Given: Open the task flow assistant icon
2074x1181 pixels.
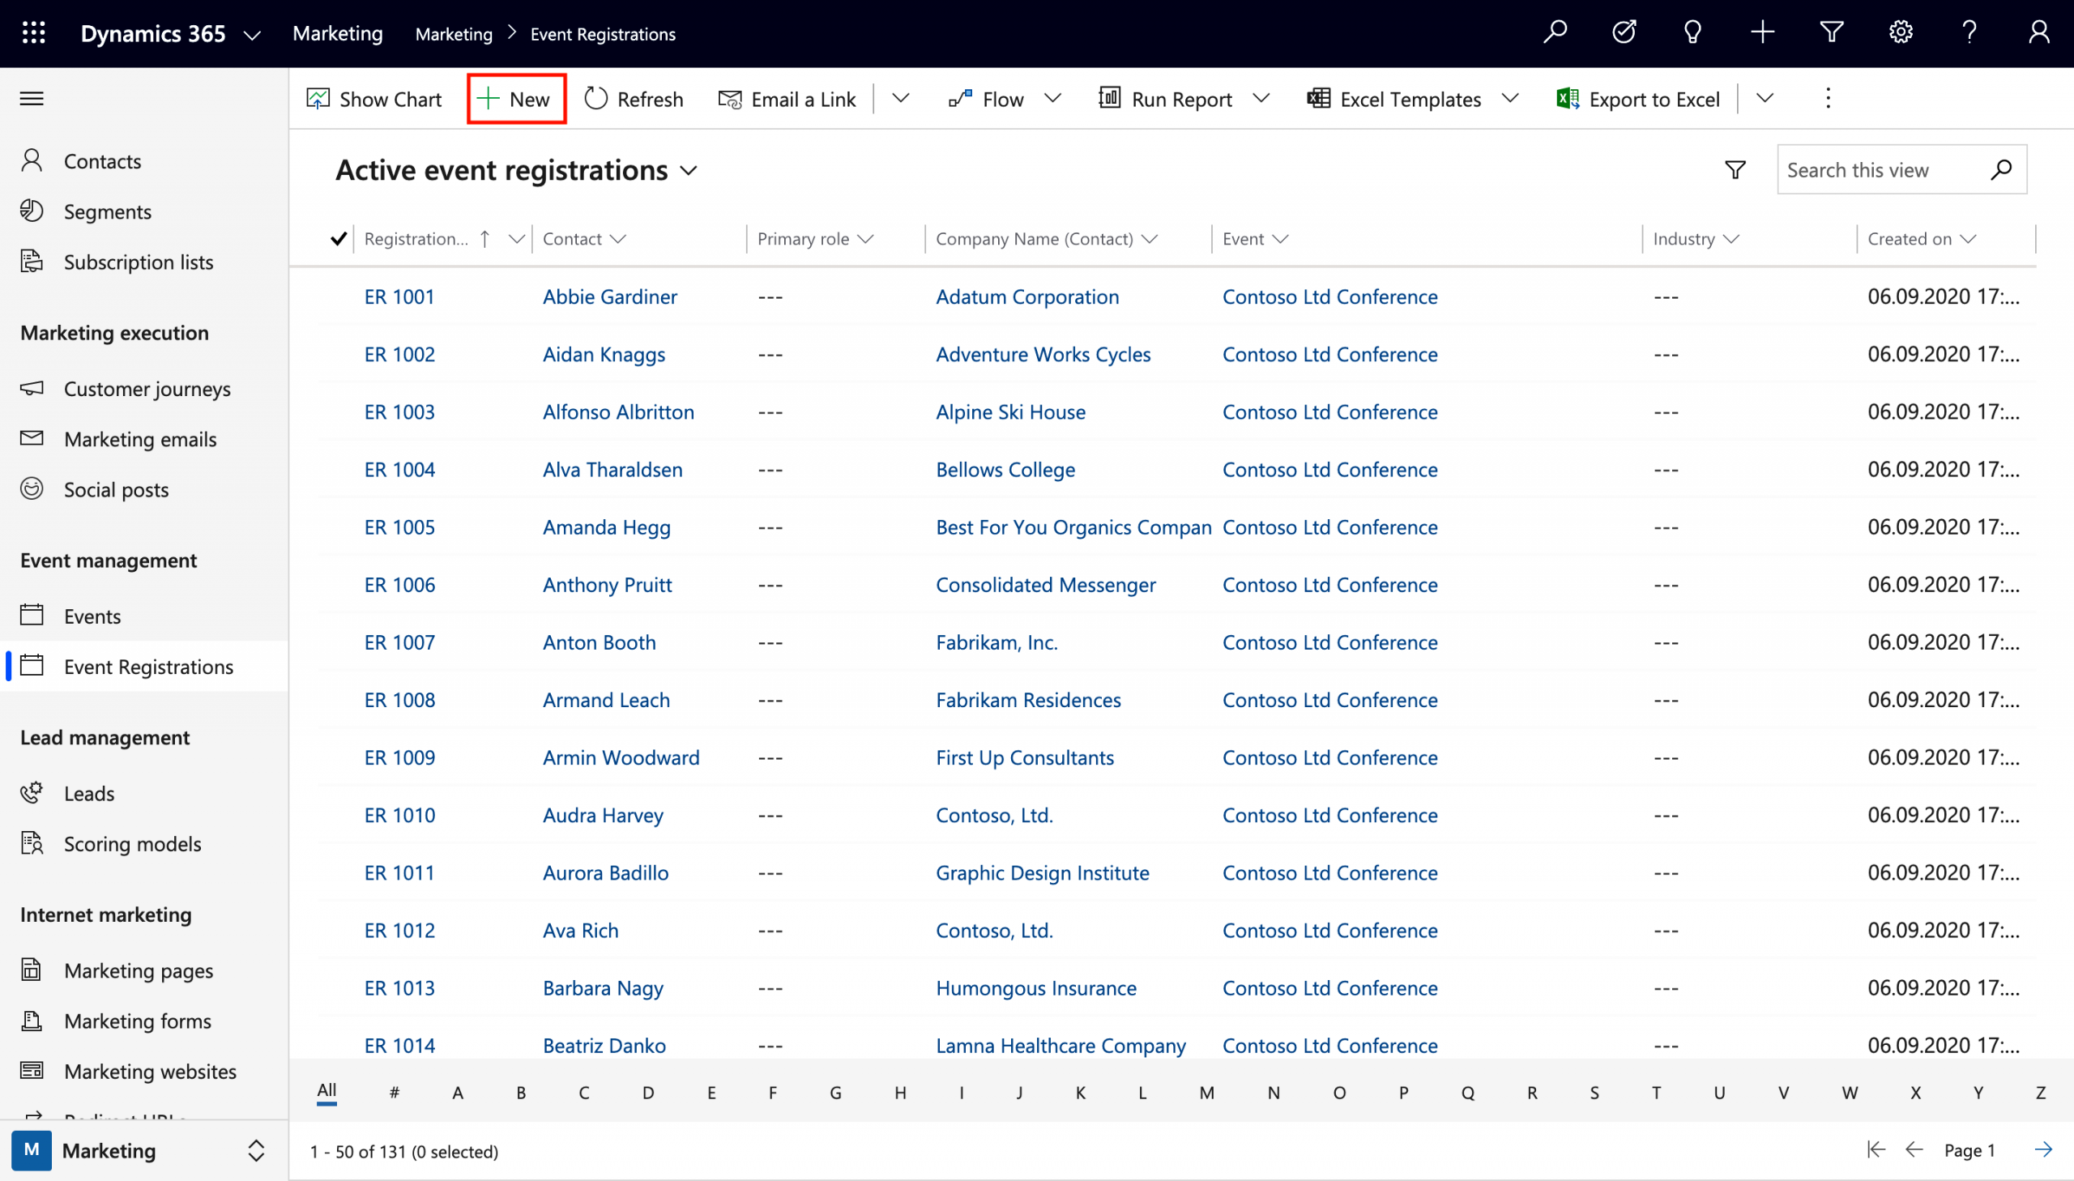Looking at the screenshot, I should (1624, 33).
